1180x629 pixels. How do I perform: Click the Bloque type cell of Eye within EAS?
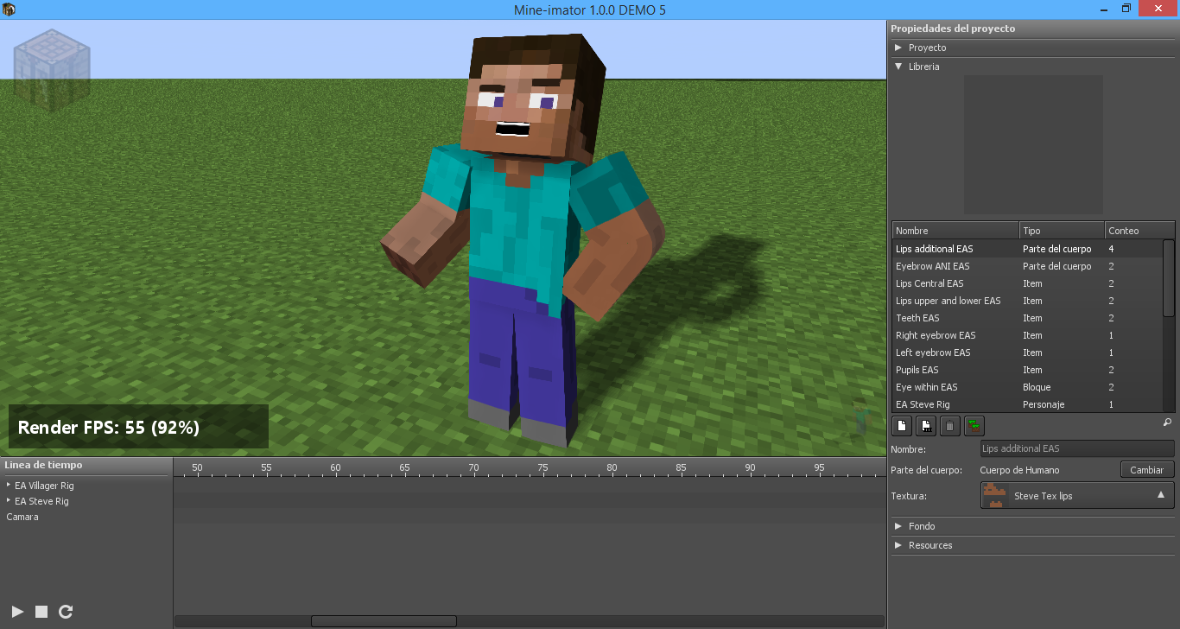pos(1037,387)
